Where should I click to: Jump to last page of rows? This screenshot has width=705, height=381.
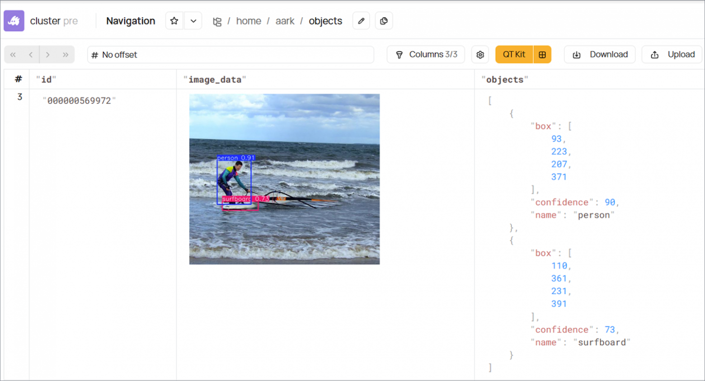coord(66,55)
